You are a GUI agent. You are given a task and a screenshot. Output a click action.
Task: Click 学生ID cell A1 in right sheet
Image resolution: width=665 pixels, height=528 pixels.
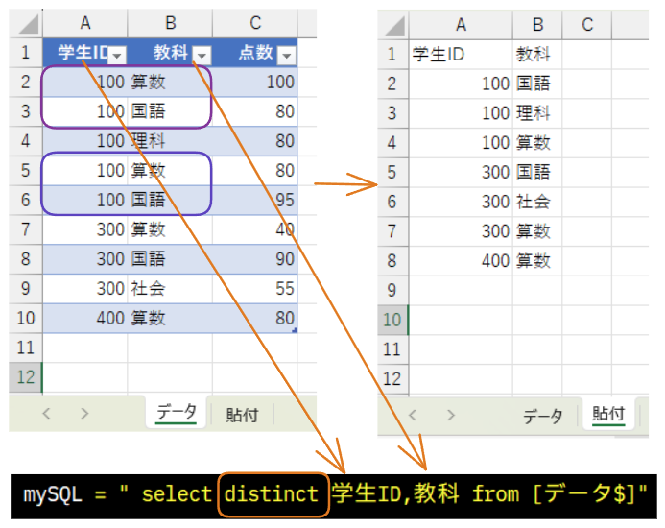pyautogui.click(x=461, y=55)
